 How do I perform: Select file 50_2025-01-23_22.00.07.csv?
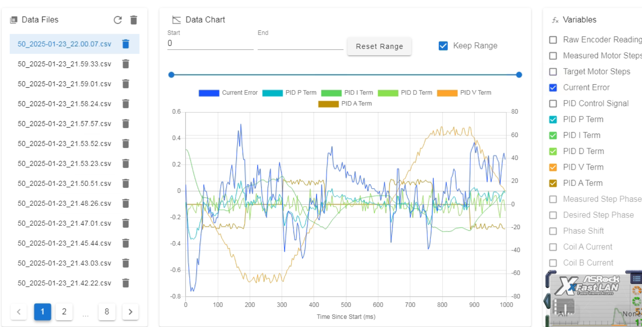coord(64,44)
